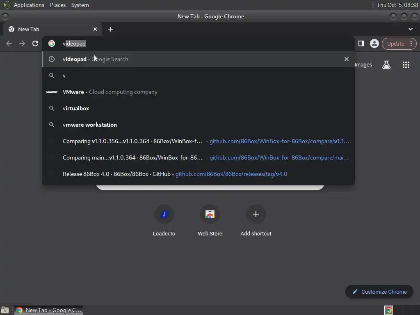The height and width of the screenshot is (315, 420).
Task: Reload the current page
Action: (x=35, y=43)
